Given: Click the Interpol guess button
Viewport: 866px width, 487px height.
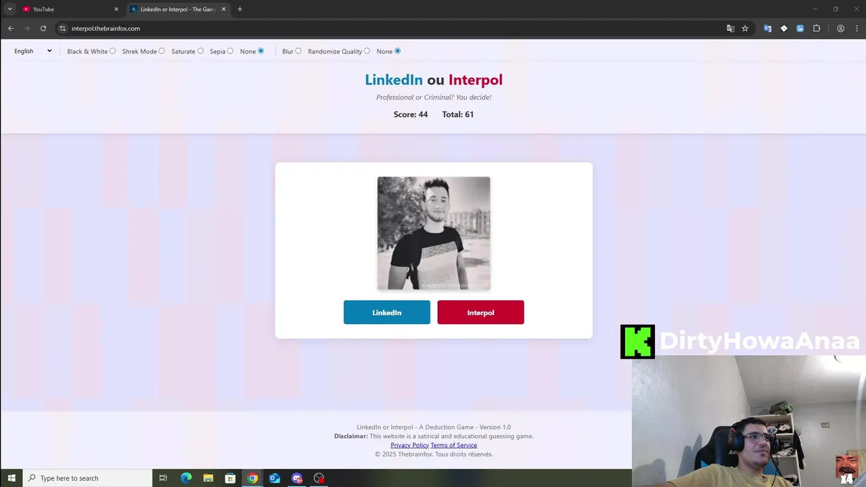Looking at the screenshot, I should pos(480,312).
